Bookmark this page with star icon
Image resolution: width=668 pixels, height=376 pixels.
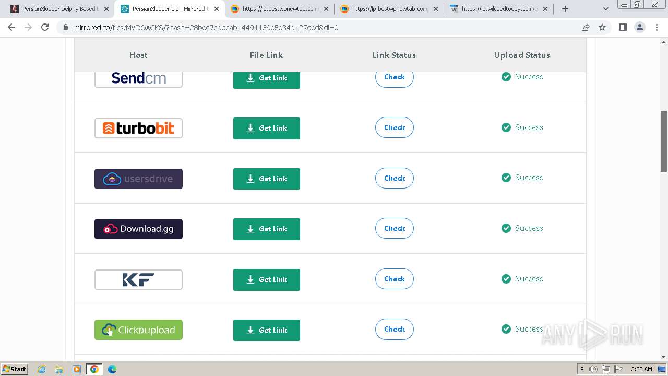point(602,27)
